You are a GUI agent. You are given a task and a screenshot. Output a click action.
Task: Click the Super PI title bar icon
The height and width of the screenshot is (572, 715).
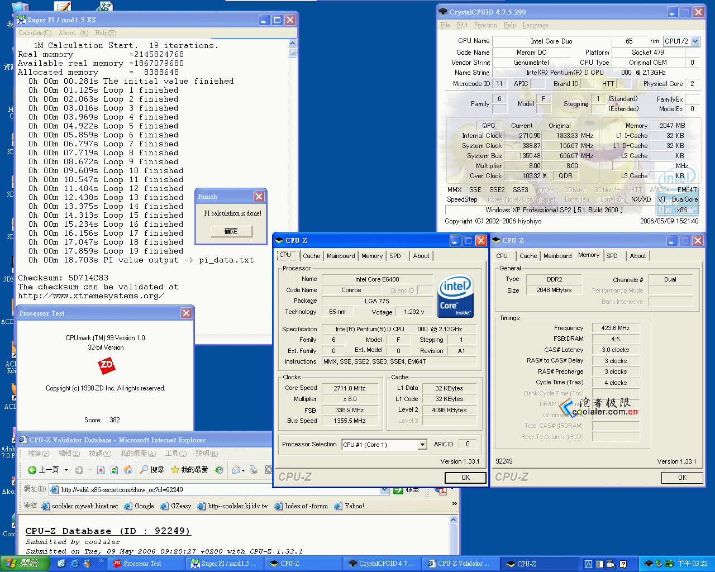[x=21, y=20]
